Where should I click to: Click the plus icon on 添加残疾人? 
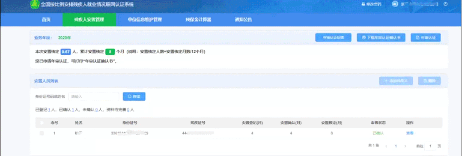386,81
